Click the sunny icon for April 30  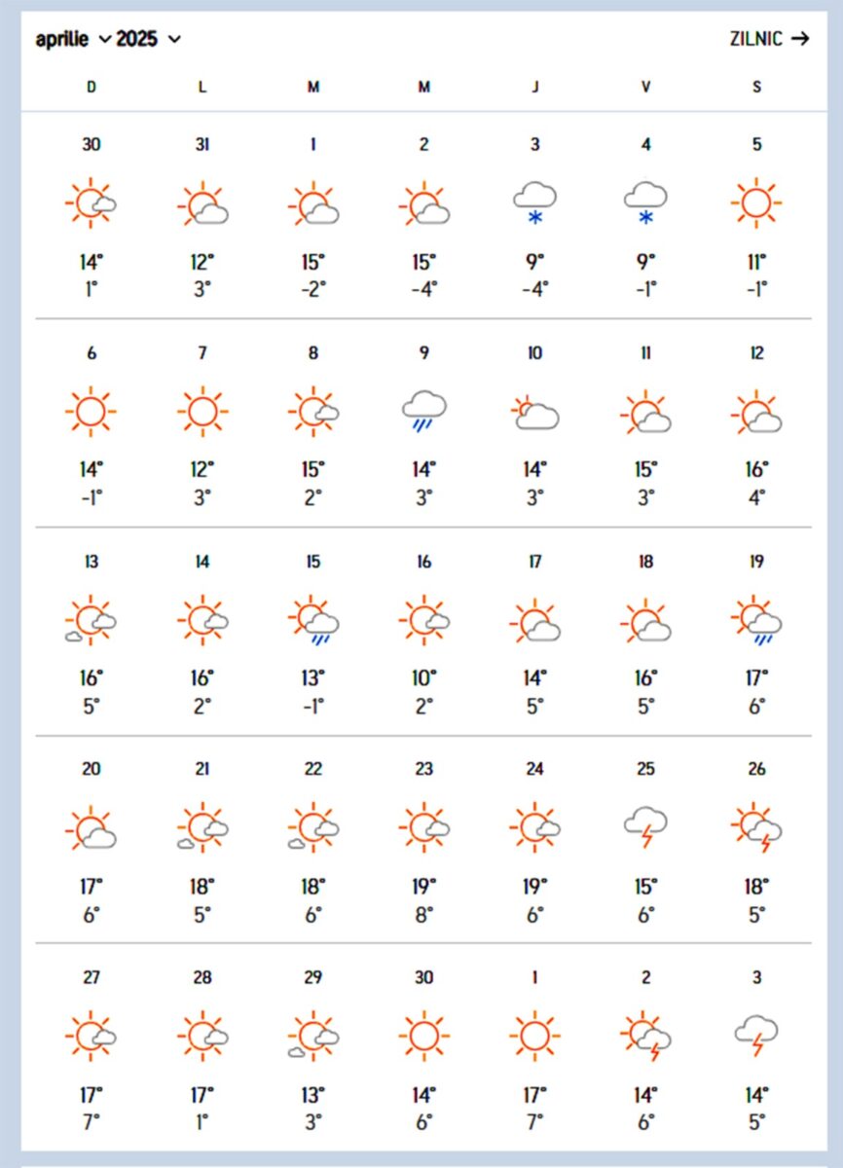[423, 1036]
